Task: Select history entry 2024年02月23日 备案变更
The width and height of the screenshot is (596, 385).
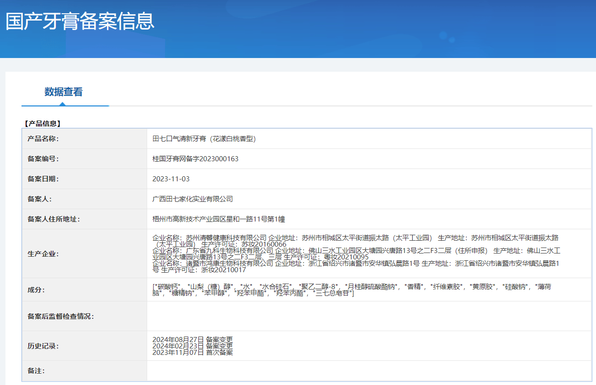Action: coord(192,346)
